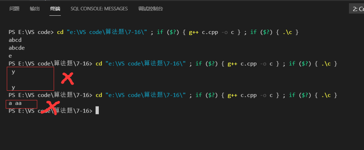The width and height of the screenshot is (364, 150).
Task: Click the single "e" output line
Action: 10,56
